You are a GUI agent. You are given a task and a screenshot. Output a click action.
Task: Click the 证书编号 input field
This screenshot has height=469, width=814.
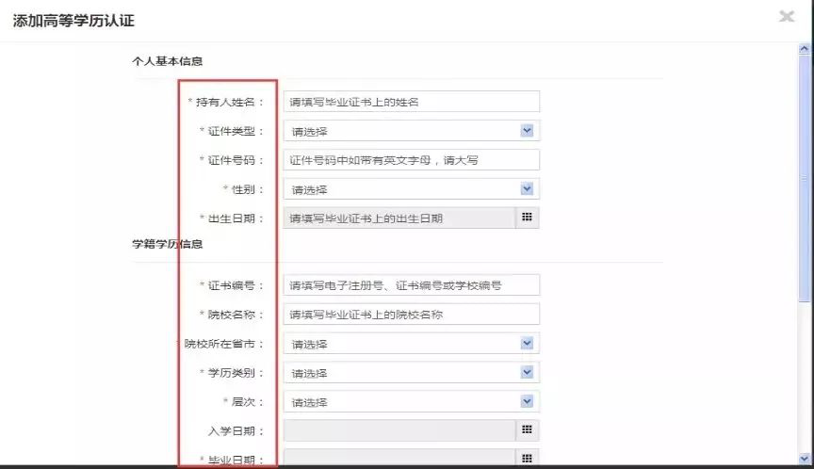click(411, 284)
